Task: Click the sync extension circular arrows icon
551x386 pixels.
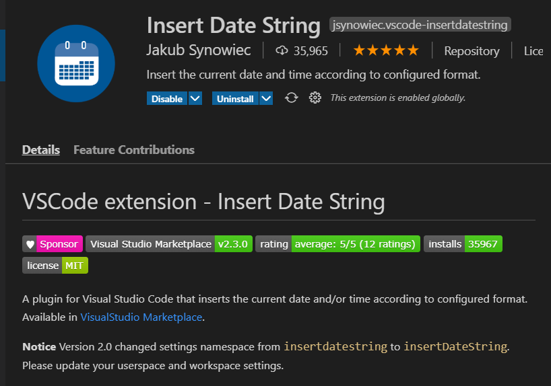Action: [x=291, y=98]
